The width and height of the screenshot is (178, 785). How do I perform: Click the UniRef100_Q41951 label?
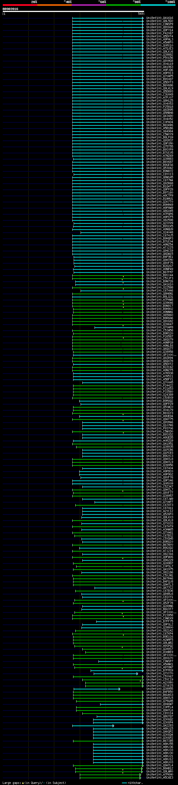point(159,444)
